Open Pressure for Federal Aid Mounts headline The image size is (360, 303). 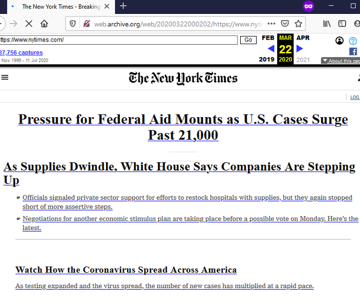(x=183, y=127)
